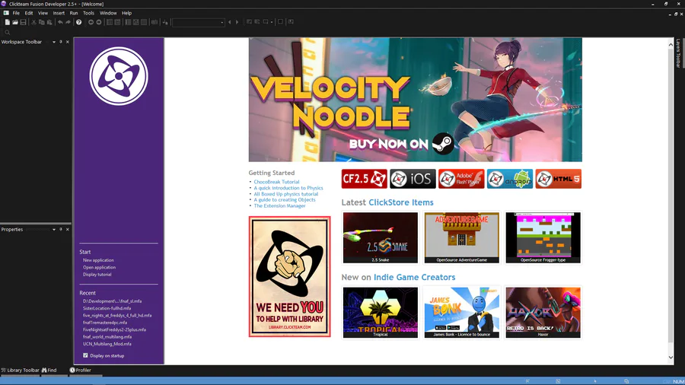Open the frame selector combo box
The width and height of the screenshot is (685, 385).
click(x=199, y=22)
